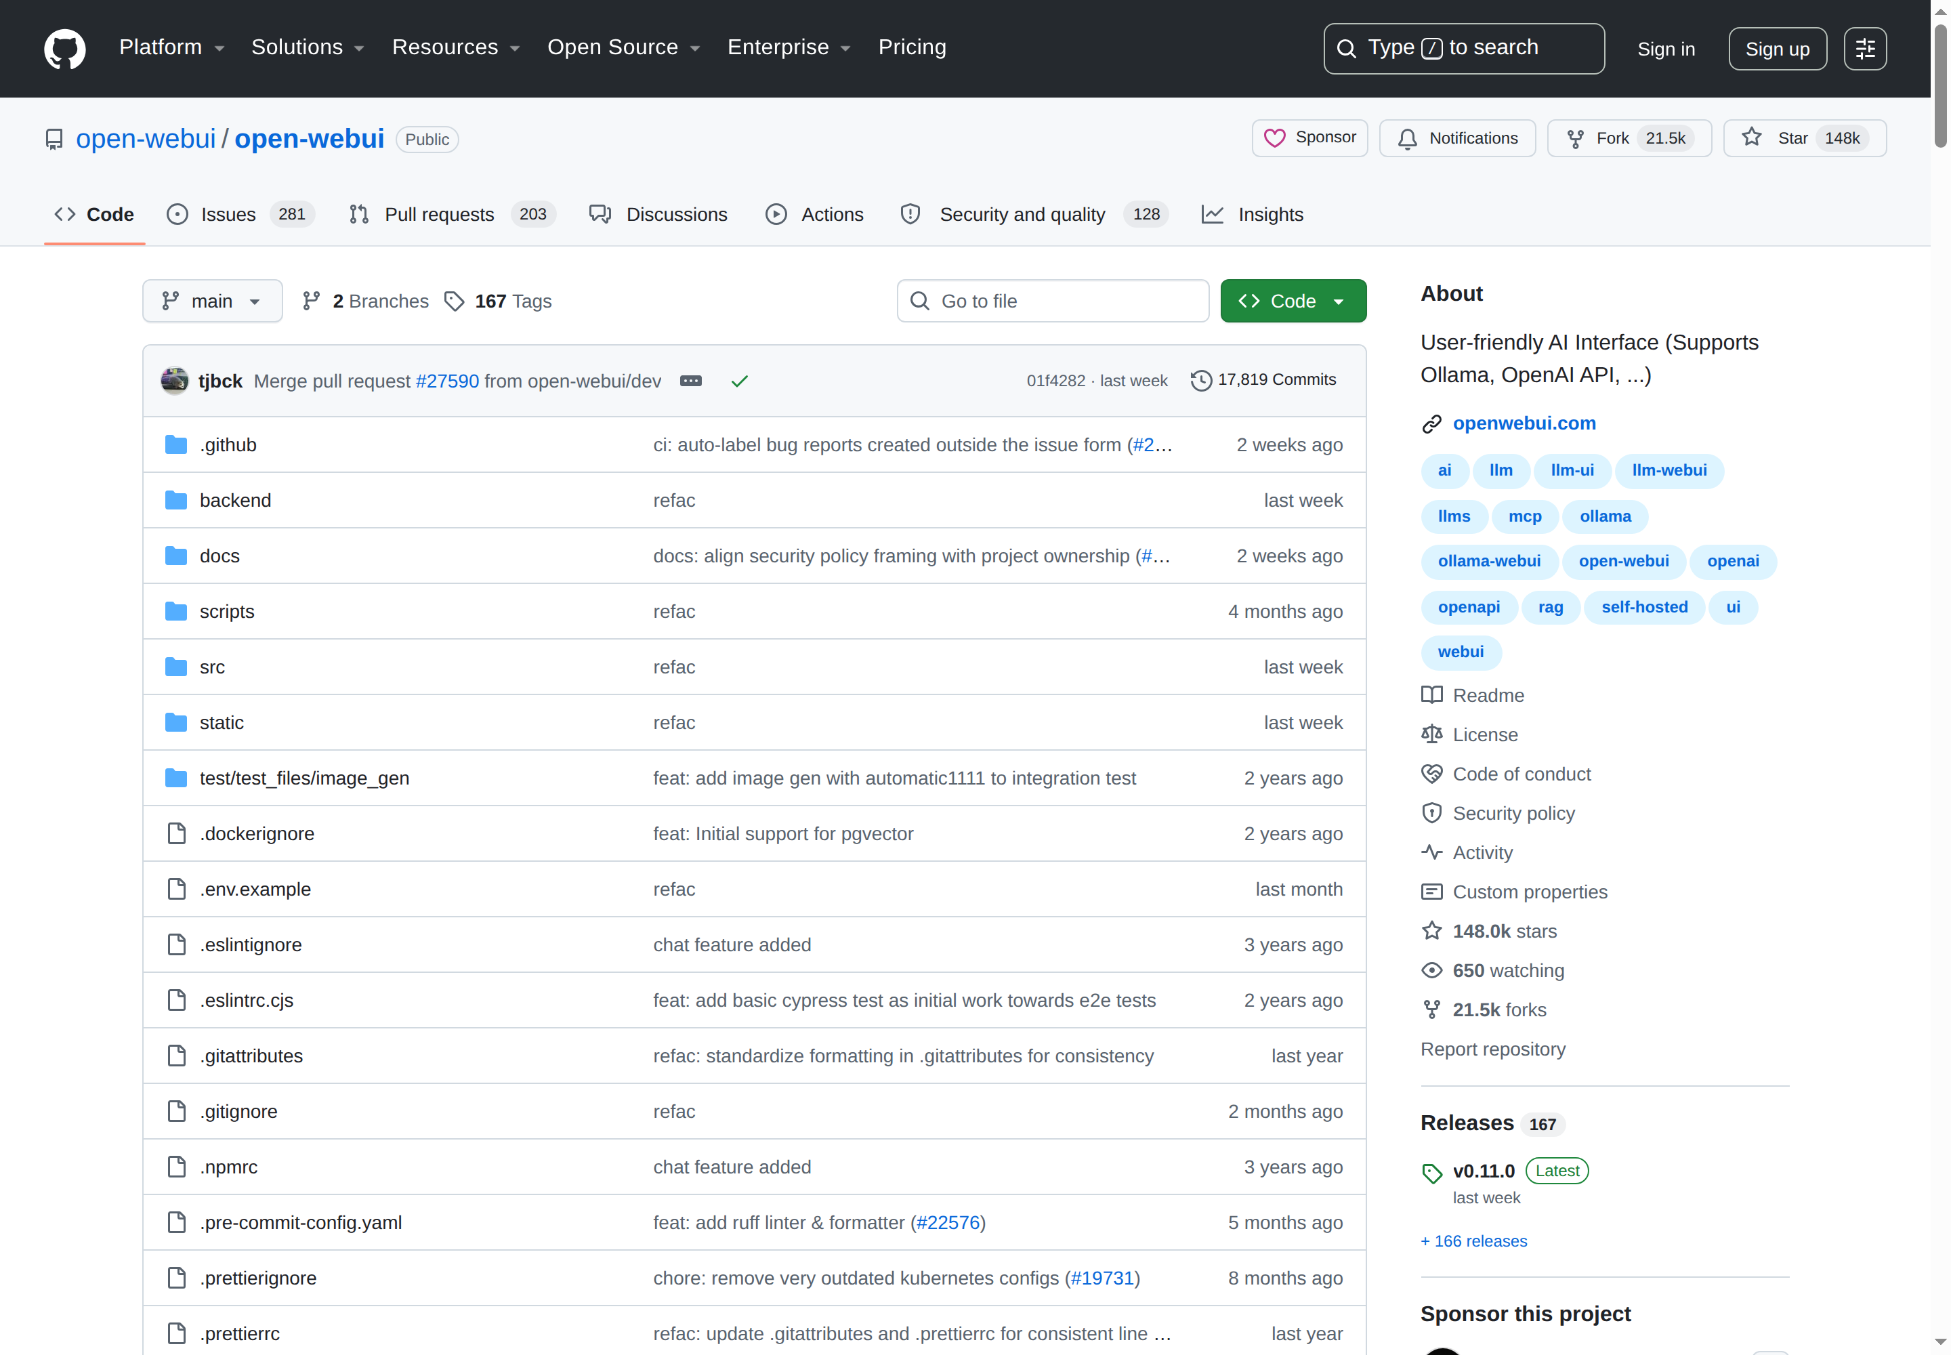Open the green Code dropdown button
The width and height of the screenshot is (1951, 1355).
click(x=1293, y=301)
